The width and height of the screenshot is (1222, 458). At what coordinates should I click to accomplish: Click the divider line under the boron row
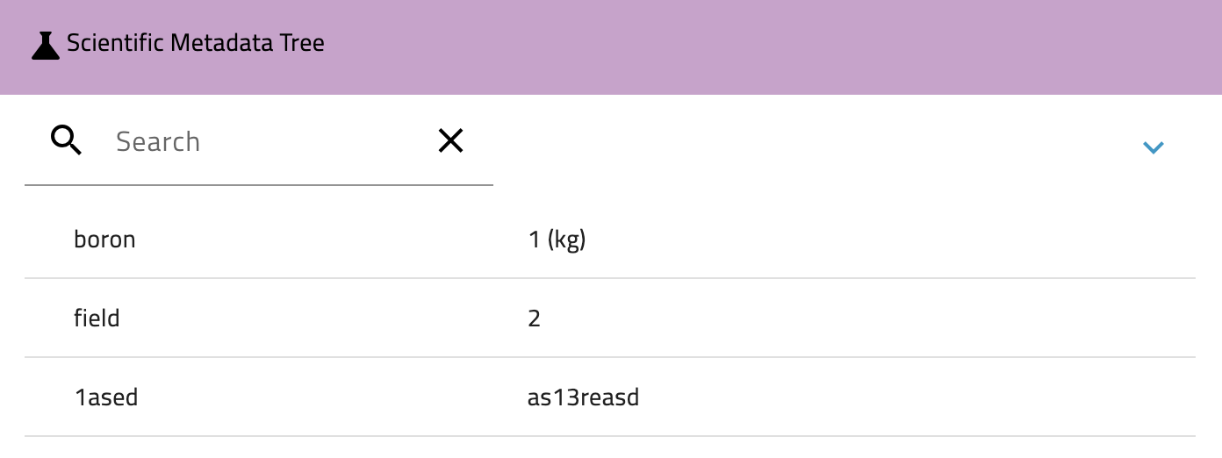tap(610, 278)
